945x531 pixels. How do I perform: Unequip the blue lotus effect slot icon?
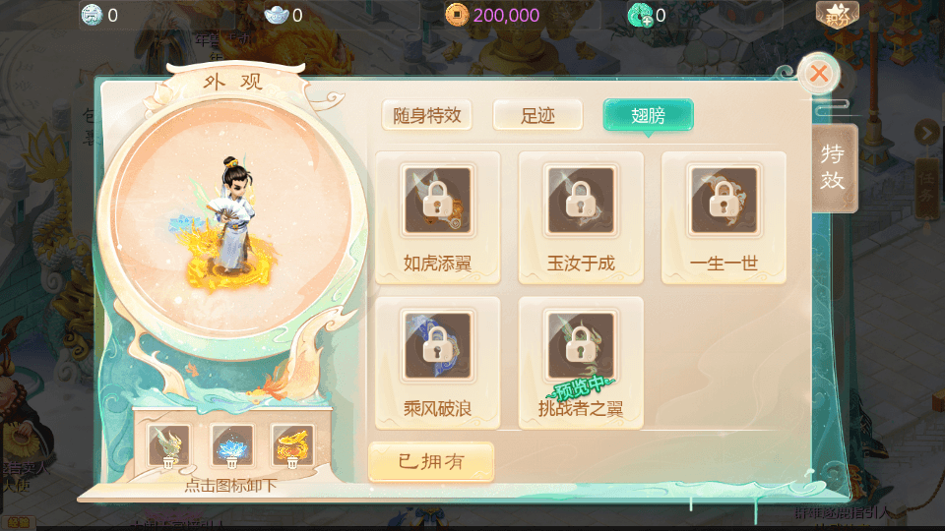[x=231, y=446]
